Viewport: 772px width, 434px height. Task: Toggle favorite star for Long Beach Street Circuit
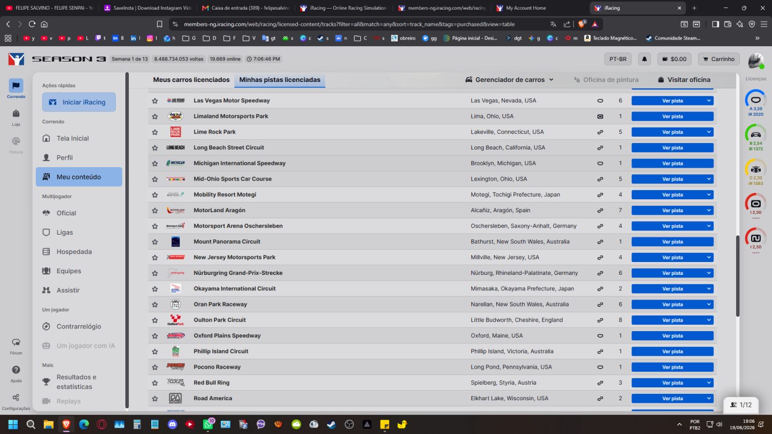[155, 147]
